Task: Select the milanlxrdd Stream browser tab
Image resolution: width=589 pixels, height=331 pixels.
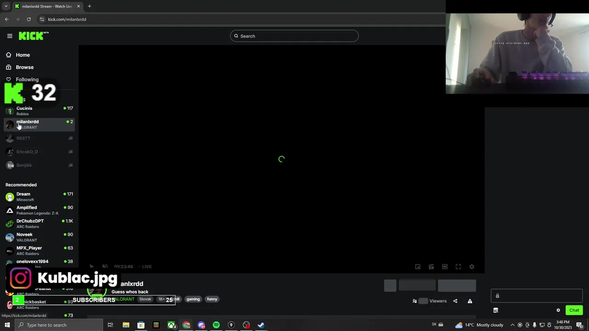Action: coord(47,6)
